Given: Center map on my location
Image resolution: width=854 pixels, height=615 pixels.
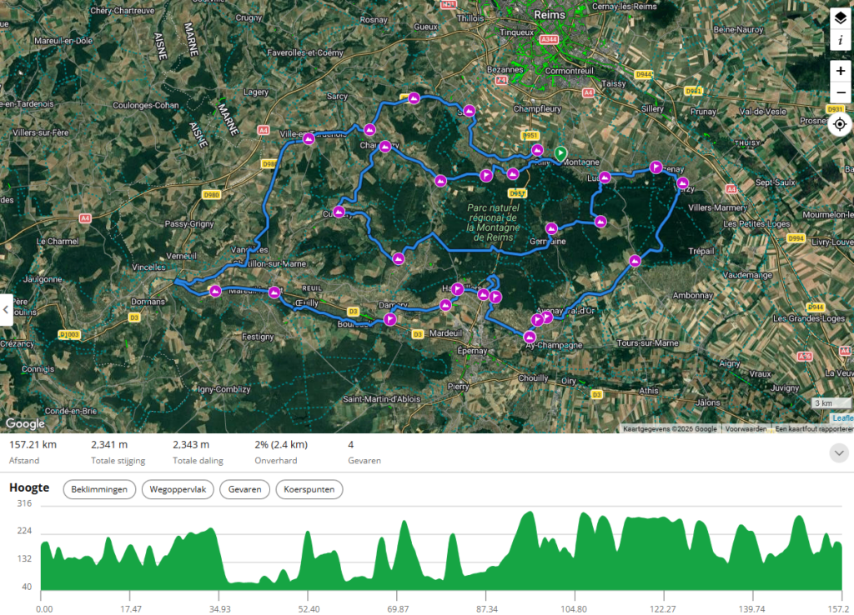Looking at the screenshot, I should tap(840, 124).
